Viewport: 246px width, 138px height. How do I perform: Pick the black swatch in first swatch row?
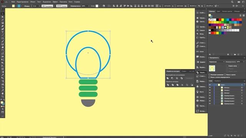pos(218,20)
